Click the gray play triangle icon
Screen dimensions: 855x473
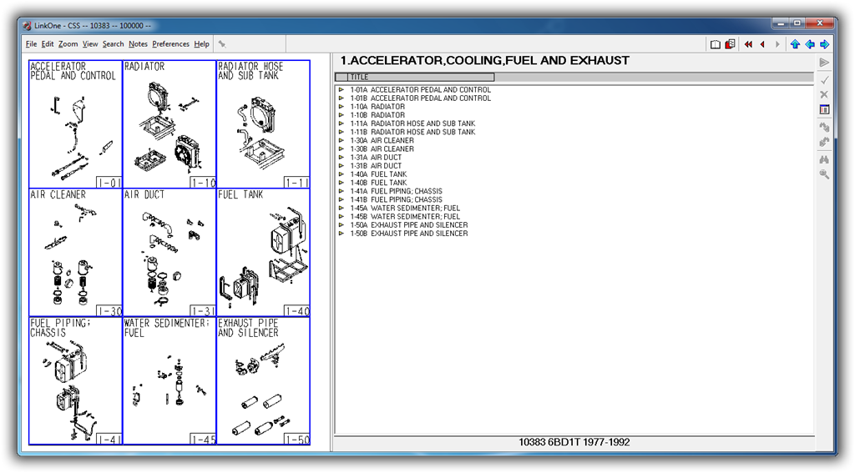pyautogui.click(x=824, y=63)
